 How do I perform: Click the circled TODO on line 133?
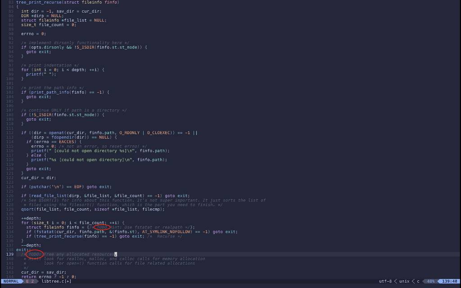click(x=102, y=227)
